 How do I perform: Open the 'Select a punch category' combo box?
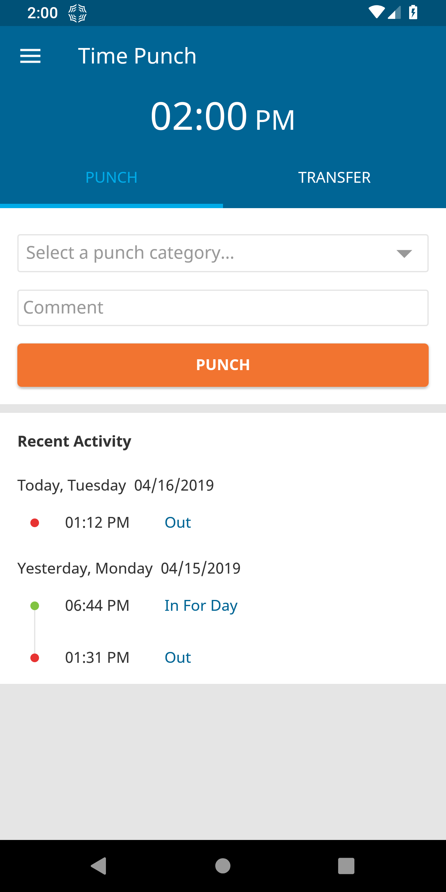[223, 253]
